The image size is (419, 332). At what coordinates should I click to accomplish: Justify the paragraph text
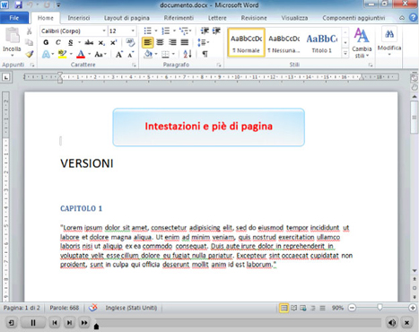[x=185, y=42]
